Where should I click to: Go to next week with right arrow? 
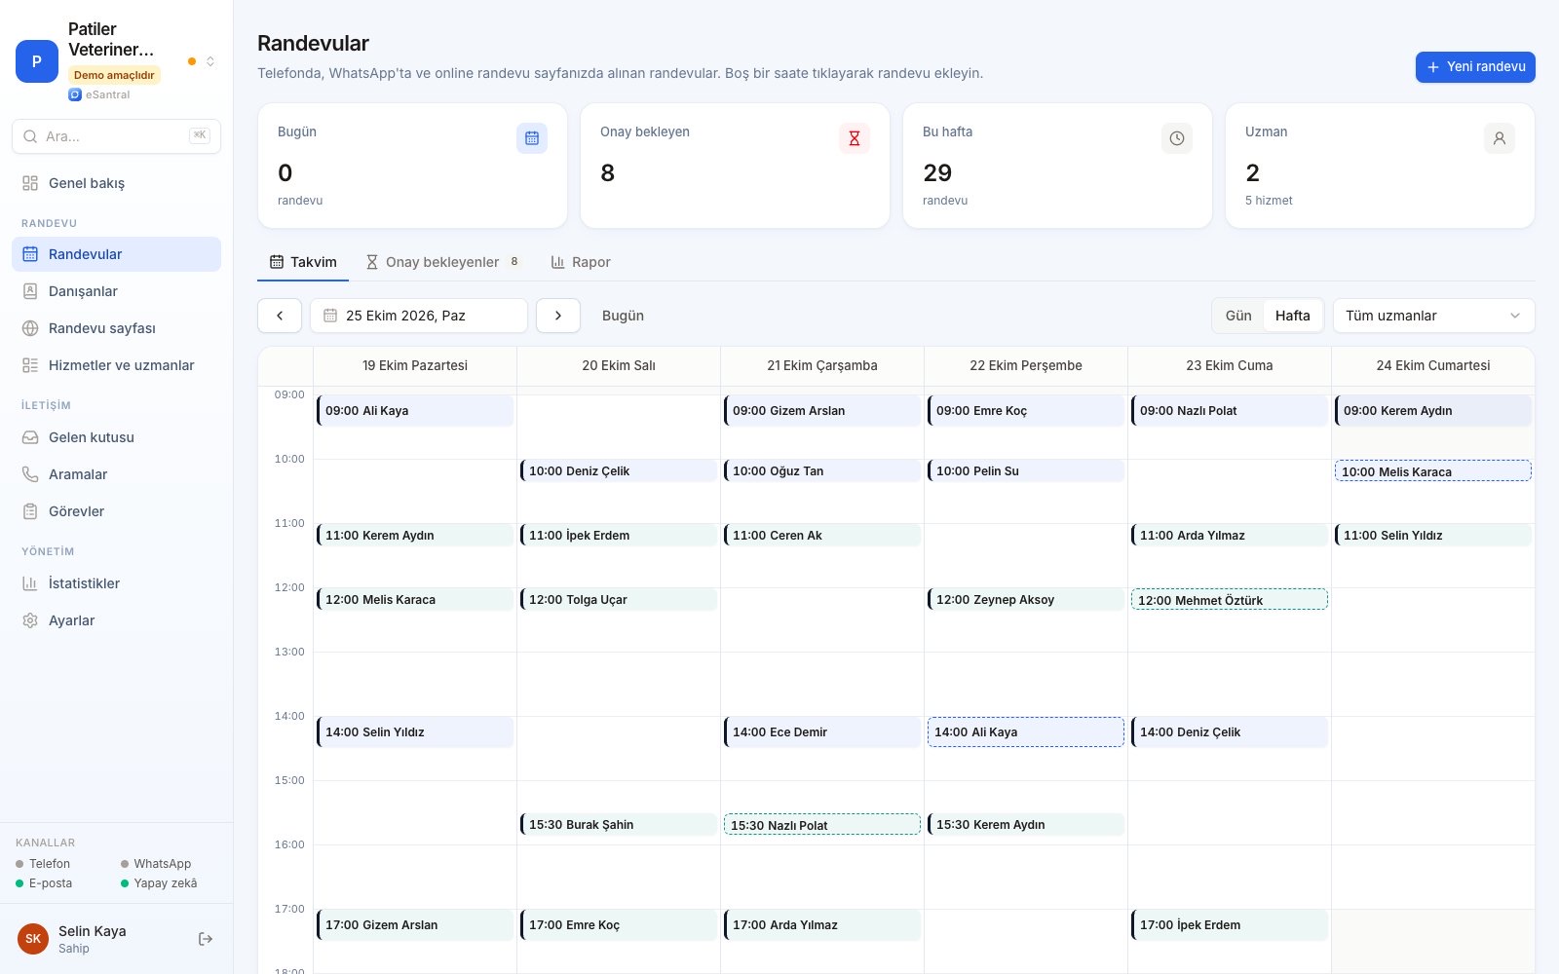[558, 316]
